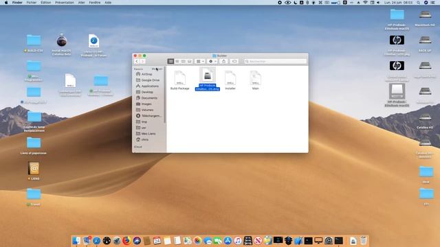Open iTunes from the Dock
Screen dimensions: 440x247
pos(238,240)
